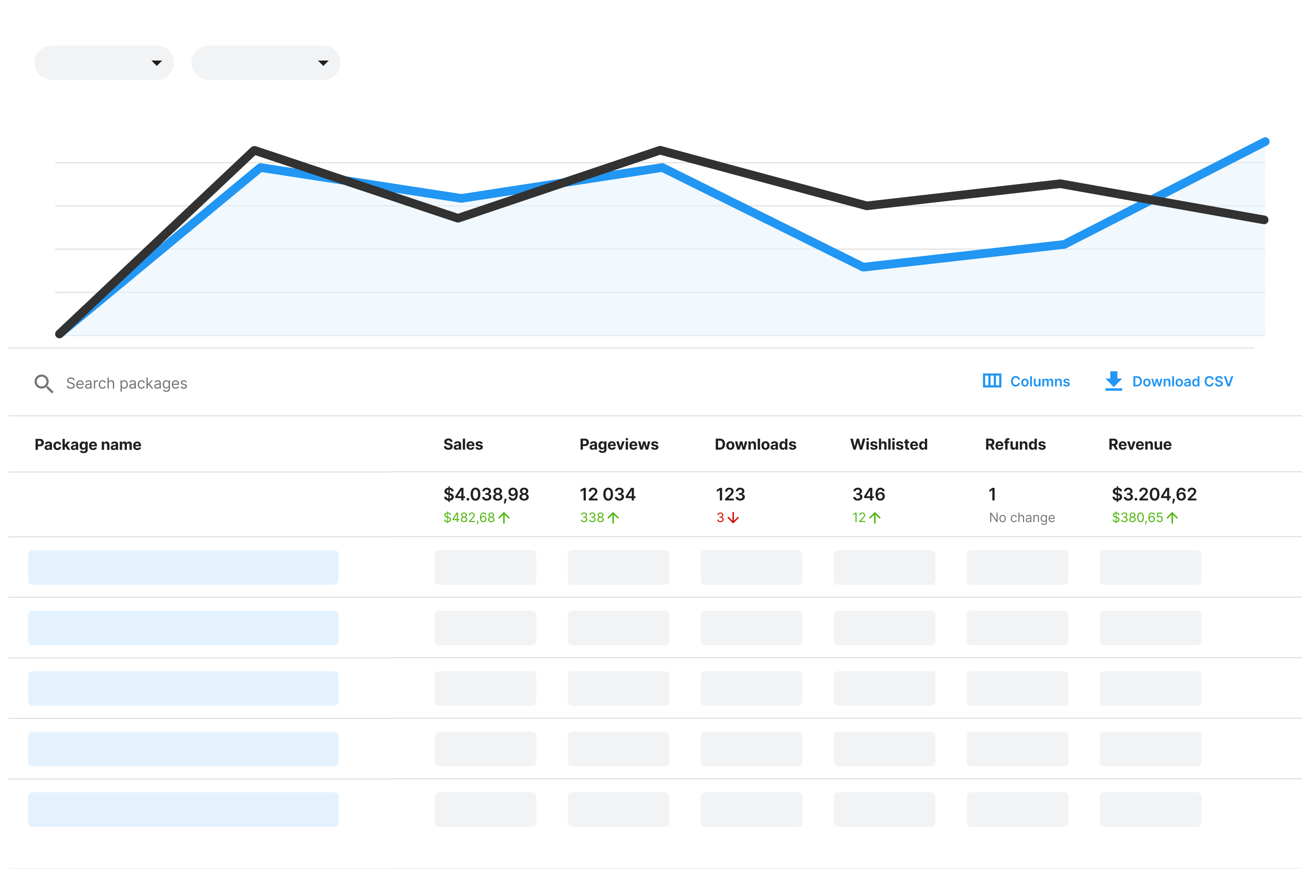Click the Columns panel icon
This screenshot has width=1302, height=869.
point(992,381)
